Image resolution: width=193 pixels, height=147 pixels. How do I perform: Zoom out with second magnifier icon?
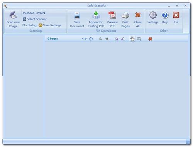[x=107, y=39]
